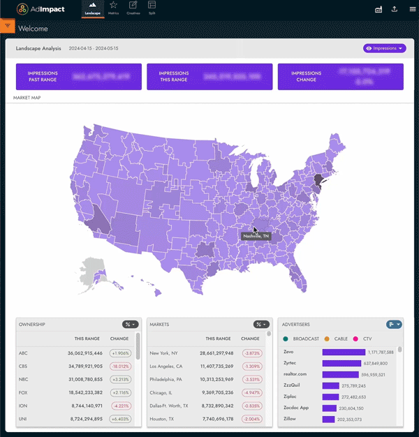Switch to the Creatives tab
The image size is (419, 437).
click(133, 8)
